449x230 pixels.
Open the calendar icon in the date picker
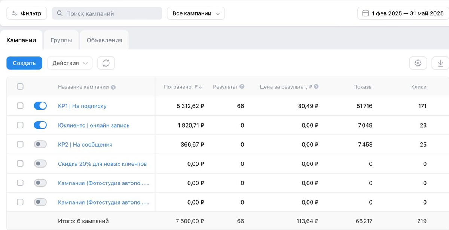(x=365, y=13)
